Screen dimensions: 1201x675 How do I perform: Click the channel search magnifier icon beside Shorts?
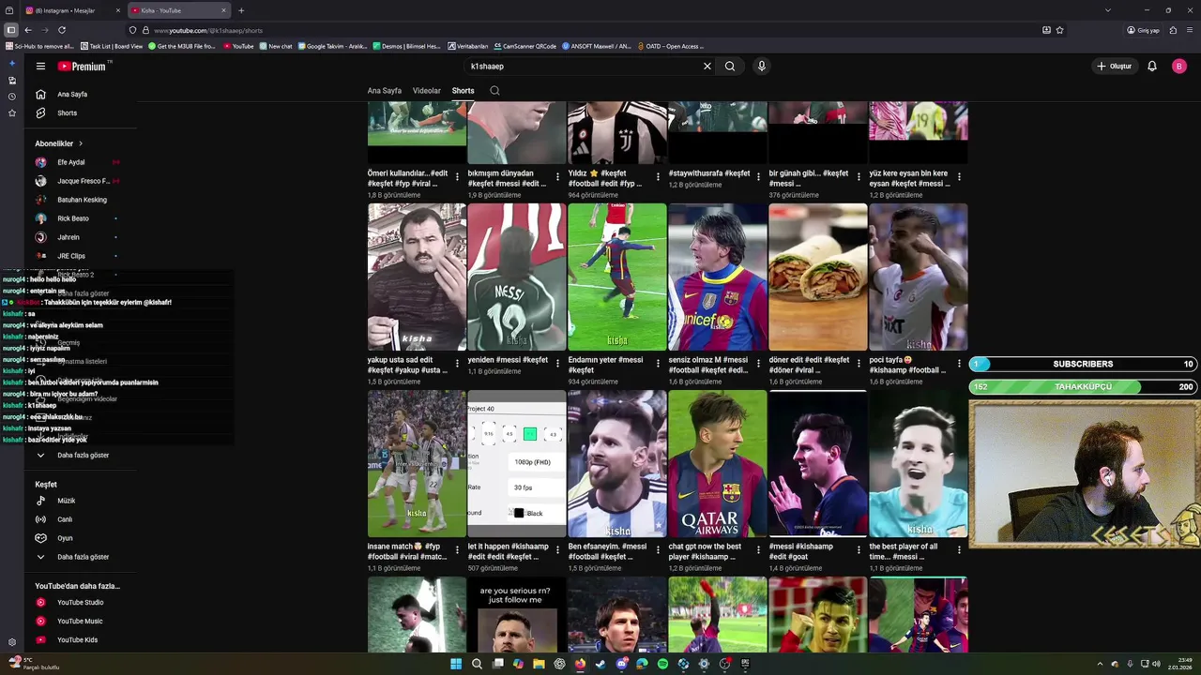pyautogui.click(x=494, y=91)
